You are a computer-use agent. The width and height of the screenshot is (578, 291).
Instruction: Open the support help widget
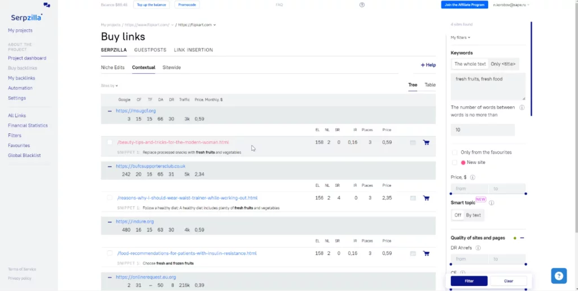[x=559, y=276]
